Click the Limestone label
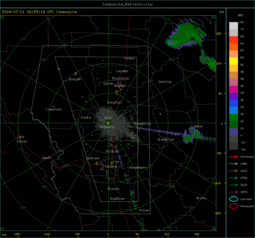The image size is (255, 238). click(54, 109)
